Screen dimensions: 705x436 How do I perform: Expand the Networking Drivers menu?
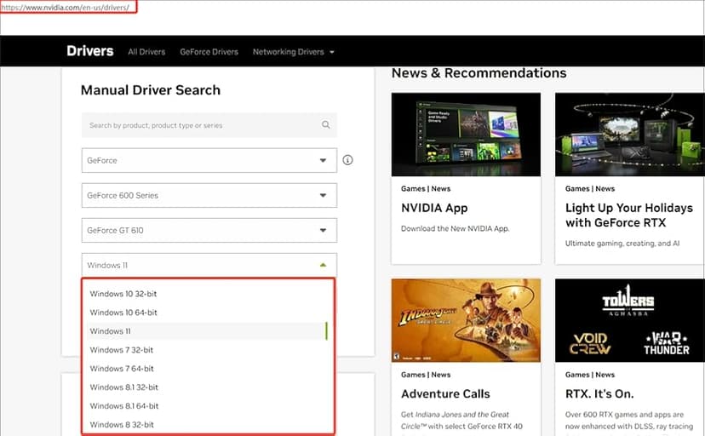coord(293,52)
